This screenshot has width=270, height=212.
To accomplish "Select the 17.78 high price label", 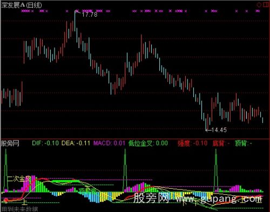I will click(90, 15).
